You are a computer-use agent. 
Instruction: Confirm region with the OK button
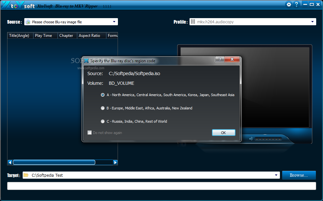(224, 133)
